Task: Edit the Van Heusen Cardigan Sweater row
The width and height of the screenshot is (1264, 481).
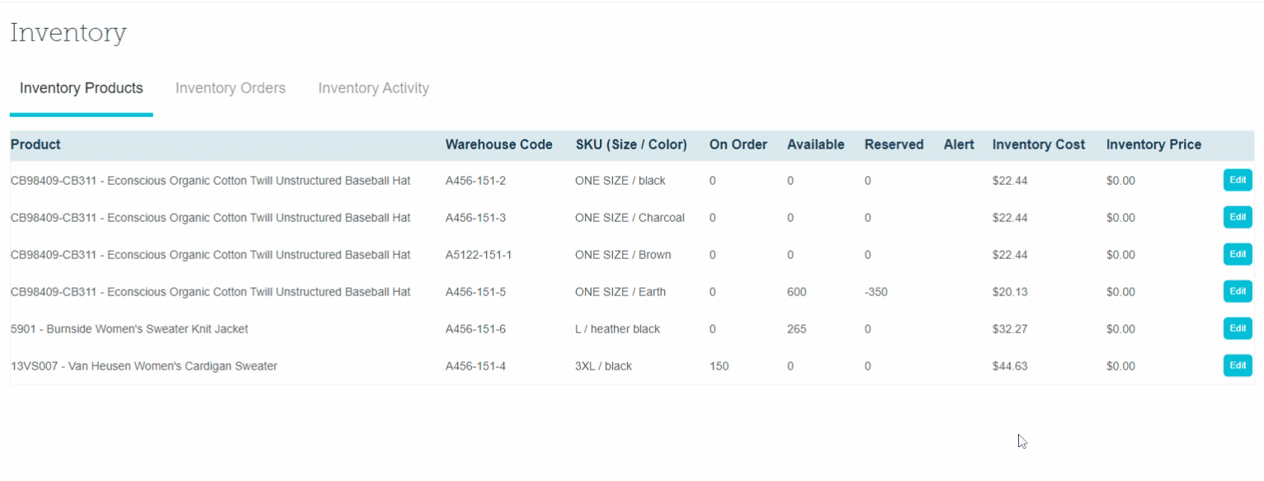Action: [x=1237, y=365]
